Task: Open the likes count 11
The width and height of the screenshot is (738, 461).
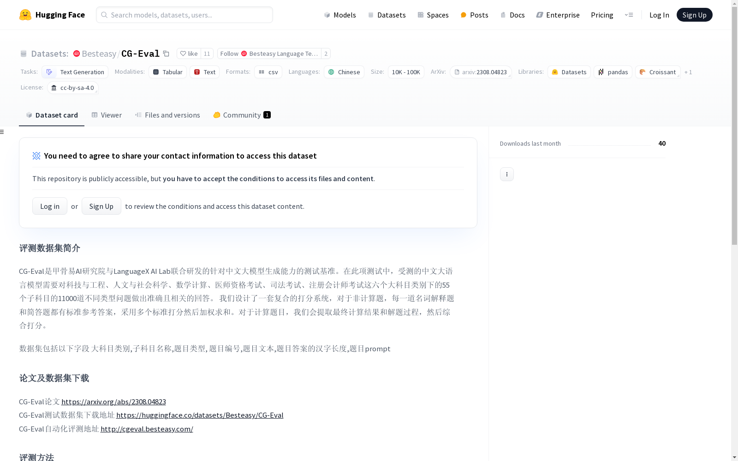Action: 207,53
